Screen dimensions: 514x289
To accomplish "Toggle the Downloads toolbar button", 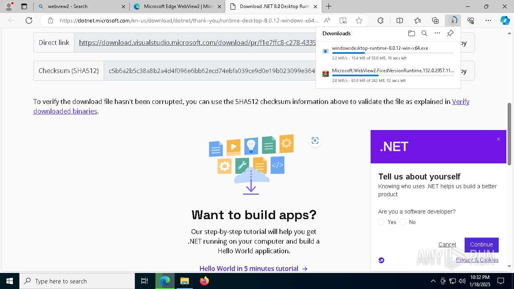I will 453,20.
